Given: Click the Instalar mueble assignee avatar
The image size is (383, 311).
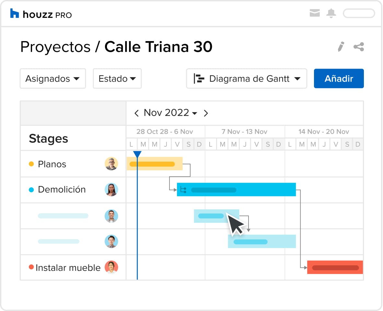Looking at the screenshot, I should tap(111, 267).
